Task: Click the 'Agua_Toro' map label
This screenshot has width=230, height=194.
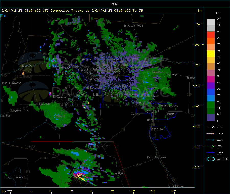Action: click(27, 66)
